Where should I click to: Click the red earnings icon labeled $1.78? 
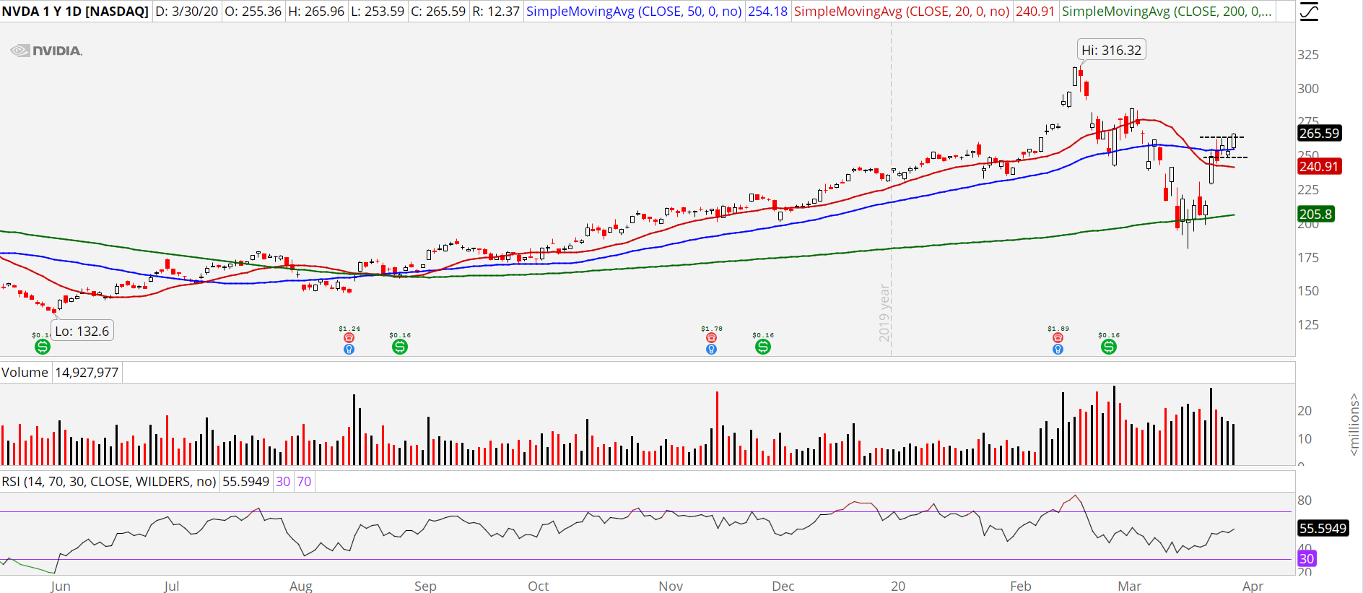(x=712, y=337)
